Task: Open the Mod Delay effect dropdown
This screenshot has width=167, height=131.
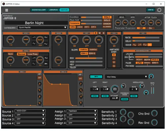Action: tap(126, 77)
